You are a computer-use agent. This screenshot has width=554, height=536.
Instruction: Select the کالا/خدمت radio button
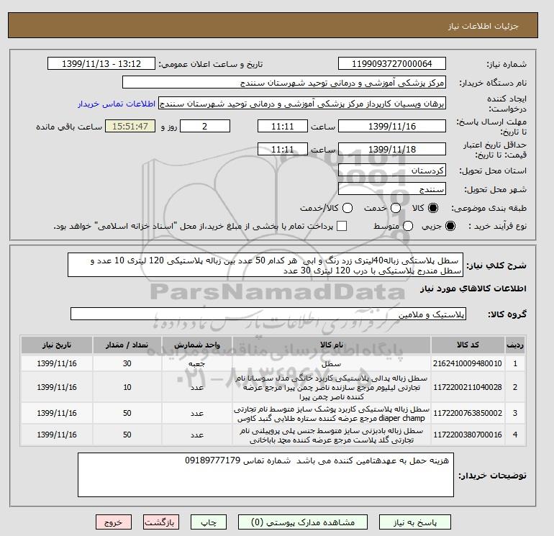(348, 208)
